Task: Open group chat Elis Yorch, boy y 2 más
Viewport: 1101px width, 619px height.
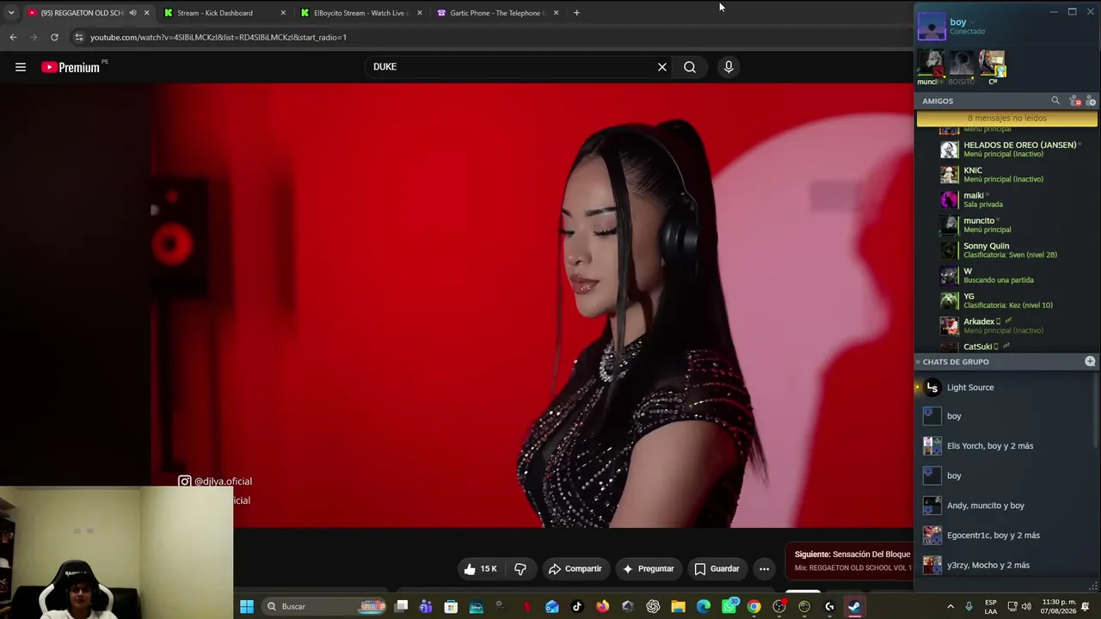Action: point(1006,446)
